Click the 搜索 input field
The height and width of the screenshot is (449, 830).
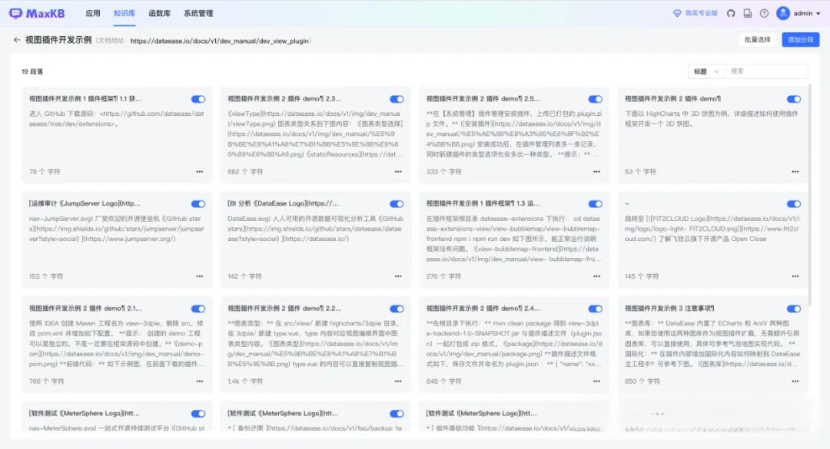click(765, 71)
